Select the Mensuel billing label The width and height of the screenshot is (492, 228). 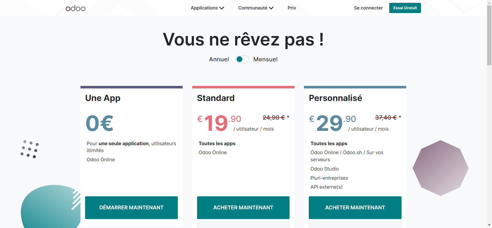click(265, 59)
